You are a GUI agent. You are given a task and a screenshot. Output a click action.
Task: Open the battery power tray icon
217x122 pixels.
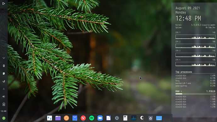point(4,104)
